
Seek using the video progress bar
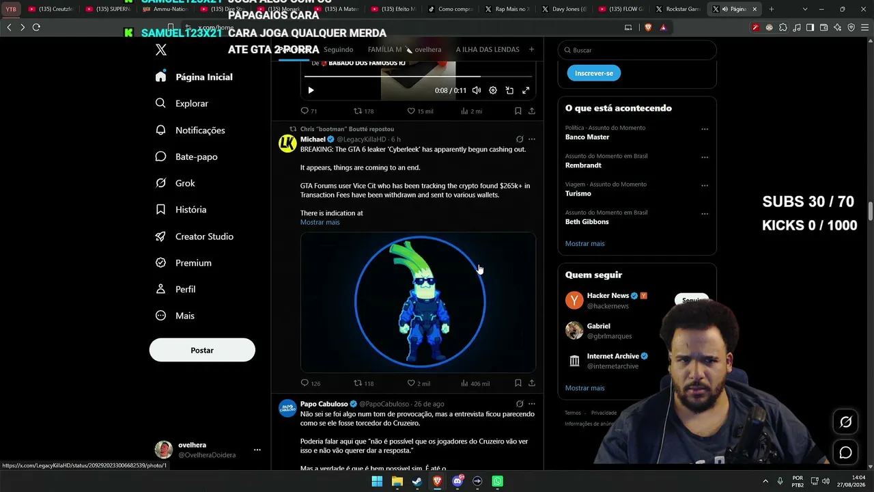coord(418,77)
